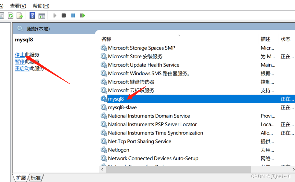
Task: Click the horizontal scrollbar right arrow
Action: pos(293,169)
